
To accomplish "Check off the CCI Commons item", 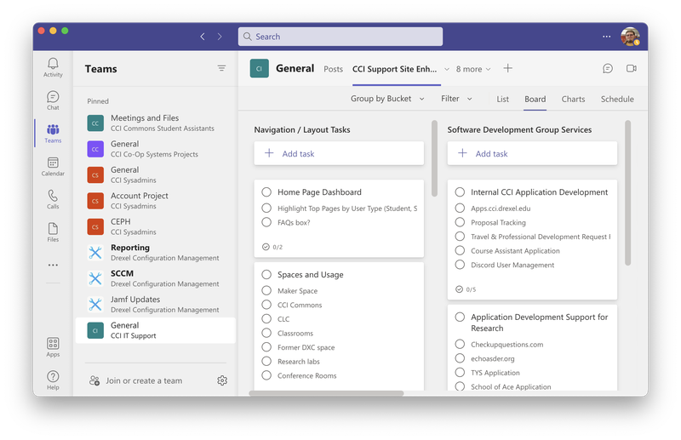I will click(266, 305).
